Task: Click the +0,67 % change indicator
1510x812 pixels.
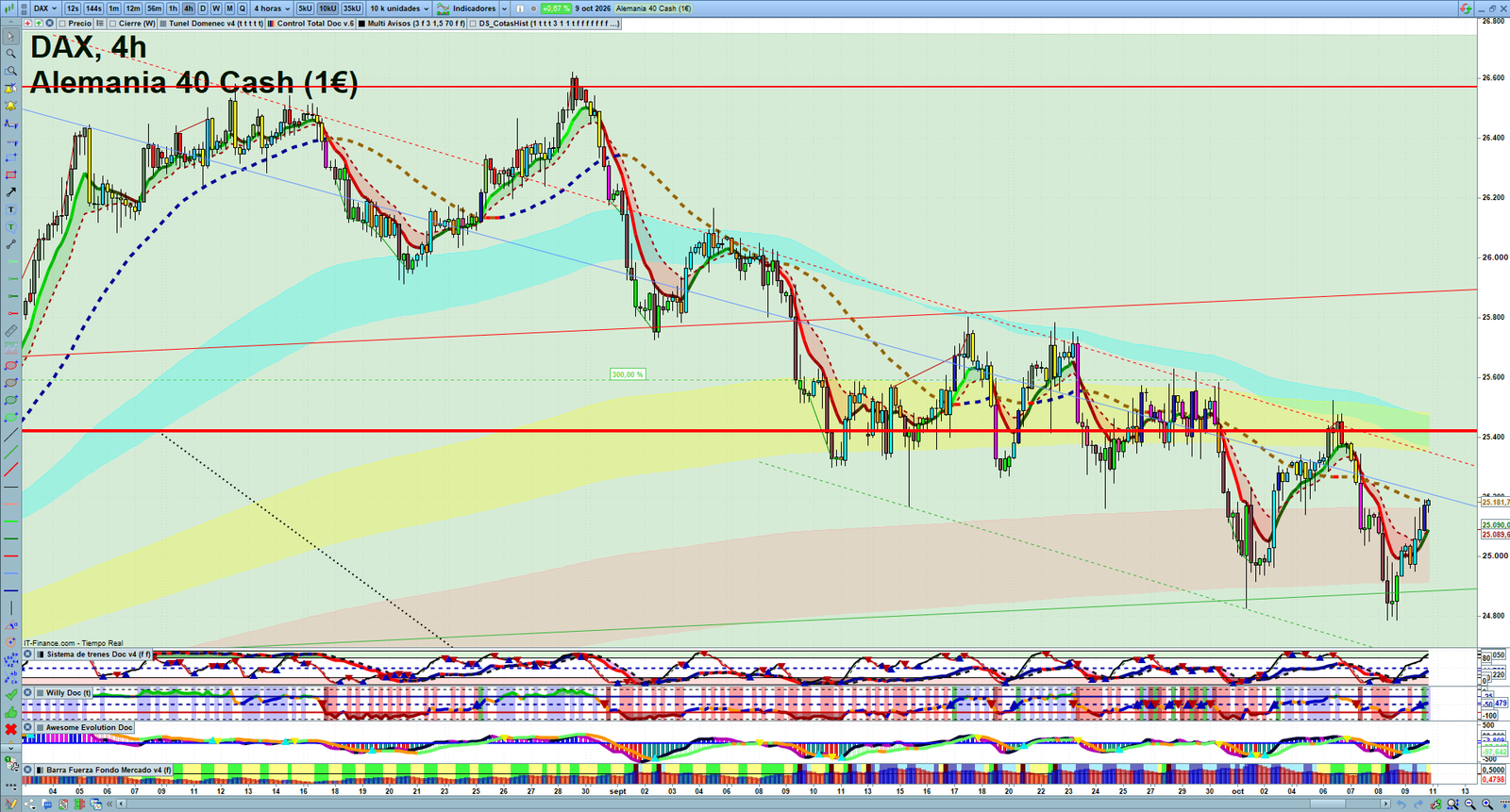Action: pos(556,8)
